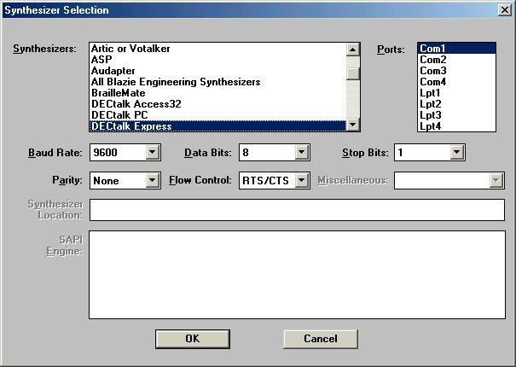
Task: Select Com2 port
Action: pos(456,60)
